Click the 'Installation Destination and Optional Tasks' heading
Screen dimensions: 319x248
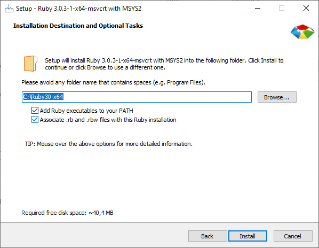pyautogui.click(x=78, y=26)
